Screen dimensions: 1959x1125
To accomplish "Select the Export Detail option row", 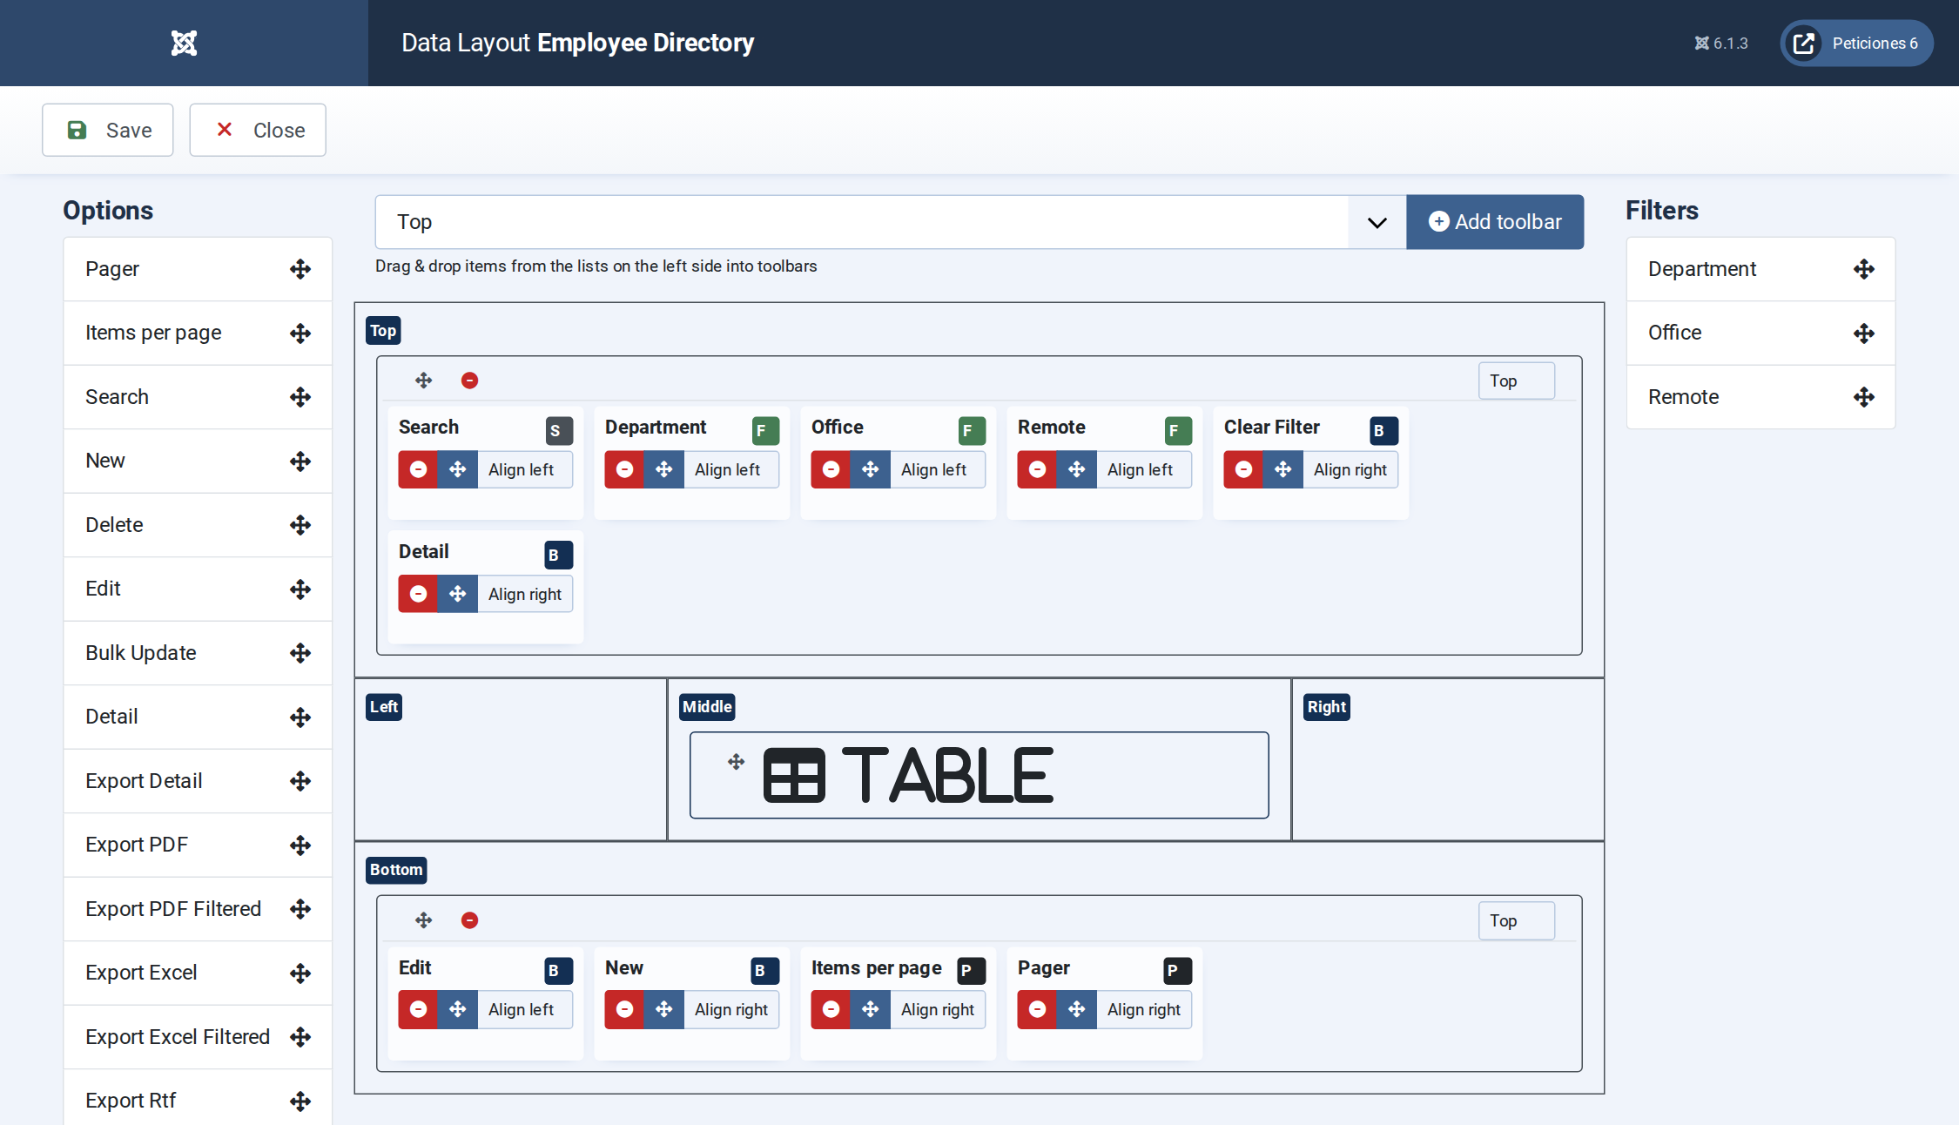I will (198, 781).
